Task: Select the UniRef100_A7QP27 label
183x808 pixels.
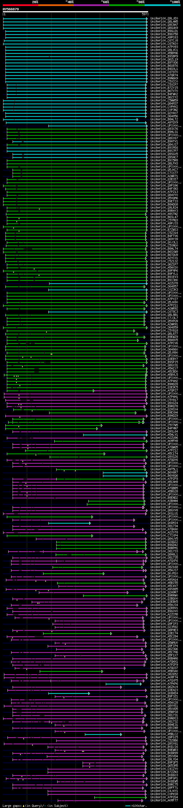Action: (164, 390)
